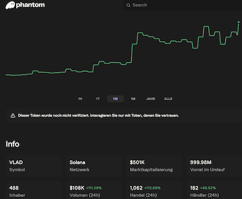Image resolution: width=242 pixels, height=199 pixels.
Task: Focus the Search input field
Action: [182, 5]
